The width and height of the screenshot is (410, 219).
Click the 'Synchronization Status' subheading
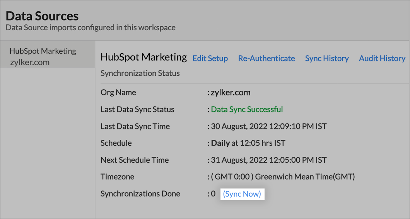click(140, 73)
